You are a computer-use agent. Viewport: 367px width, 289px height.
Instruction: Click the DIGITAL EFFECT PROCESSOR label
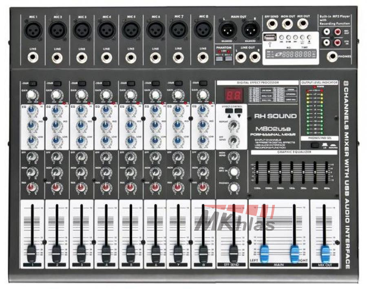[x=258, y=82]
